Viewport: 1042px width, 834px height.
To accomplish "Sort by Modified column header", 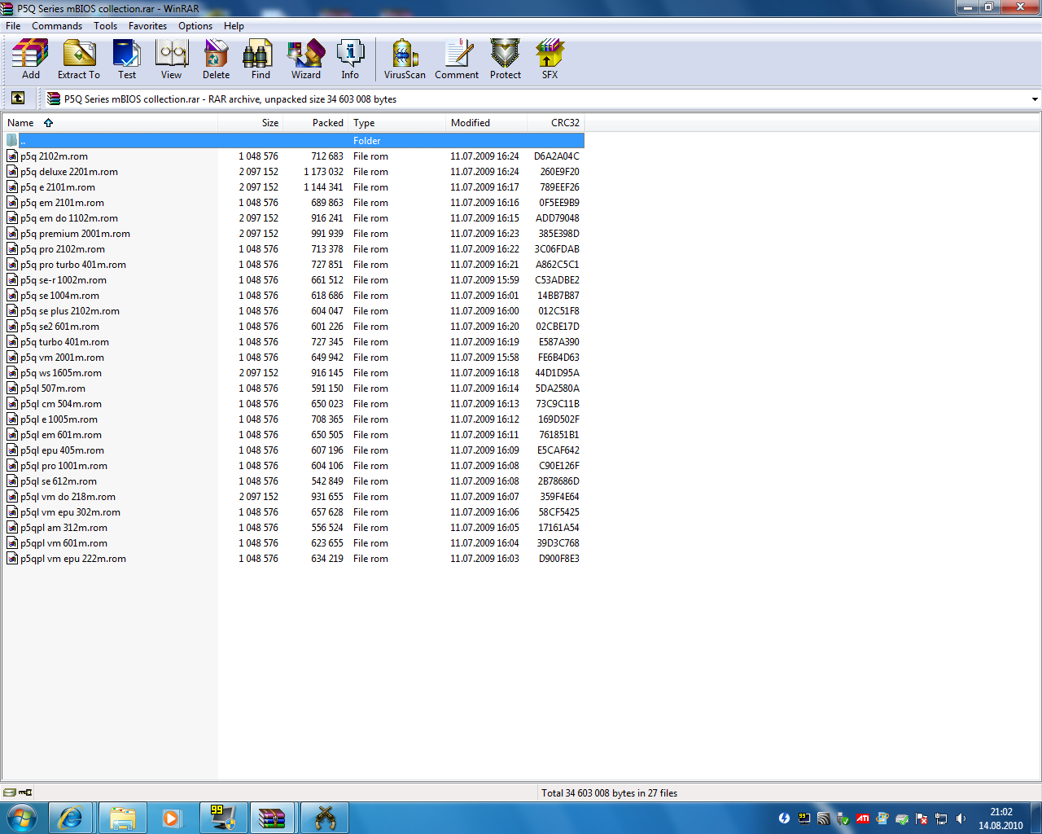I will 487,123.
